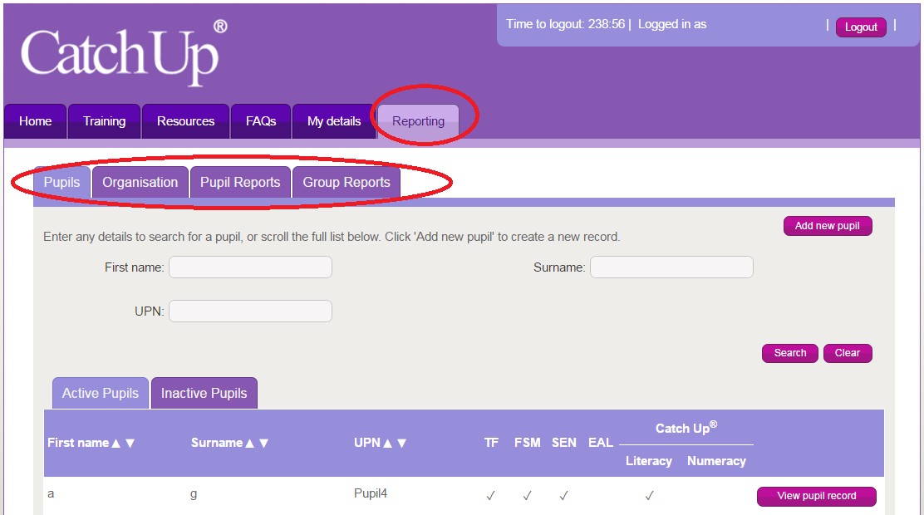The width and height of the screenshot is (924, 515).
Task: Click the 'Logged in as' text
Action: tap(672, 24)
